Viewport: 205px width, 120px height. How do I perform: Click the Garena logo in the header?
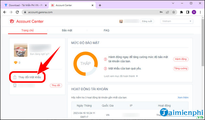12,21
